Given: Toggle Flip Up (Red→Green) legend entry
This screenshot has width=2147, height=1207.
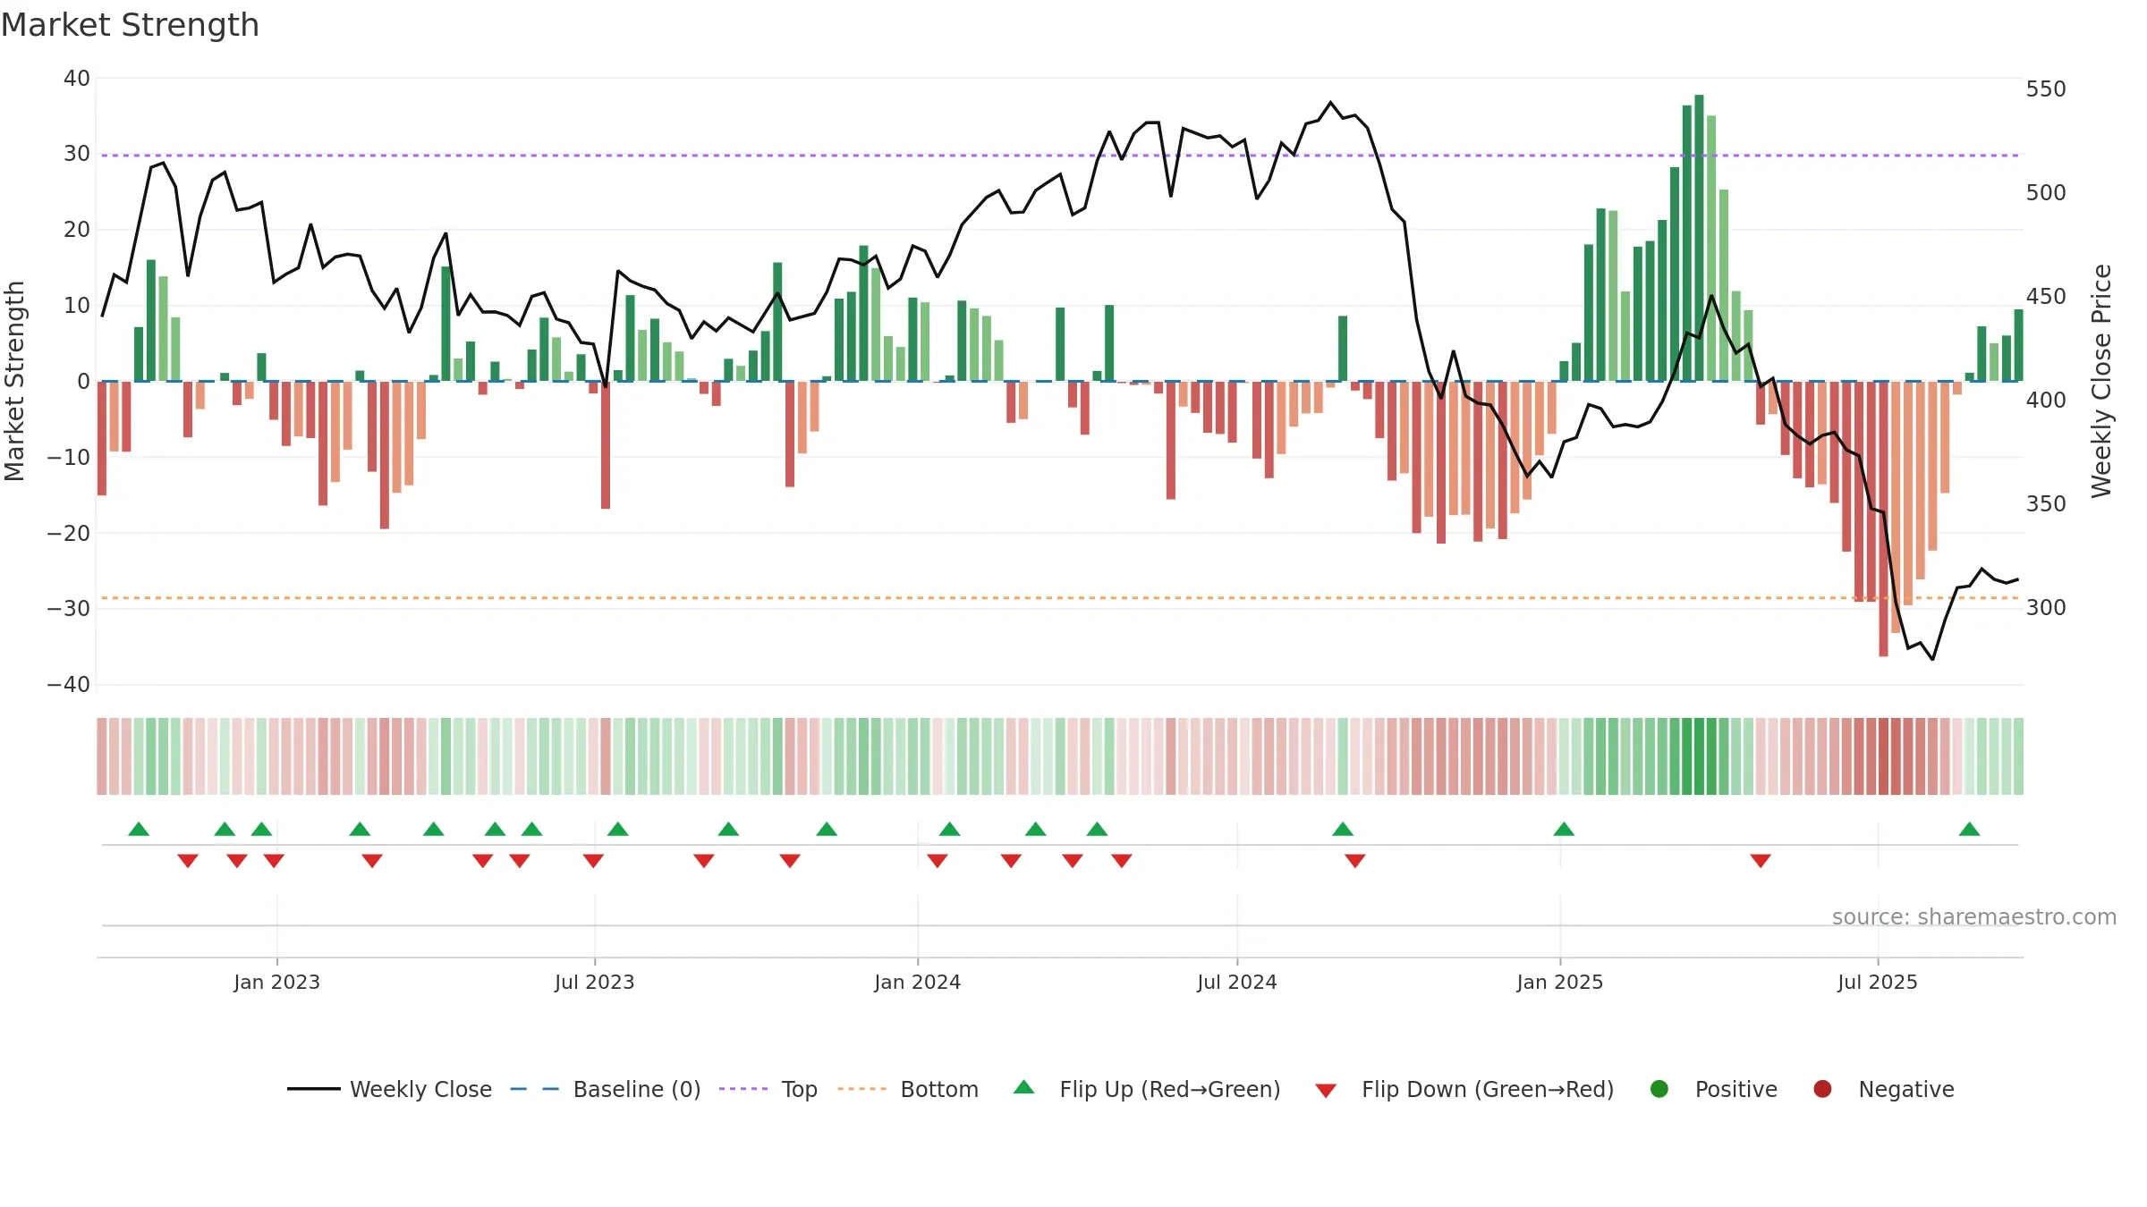Looking at the screenshot, I should [1147, 1089].
